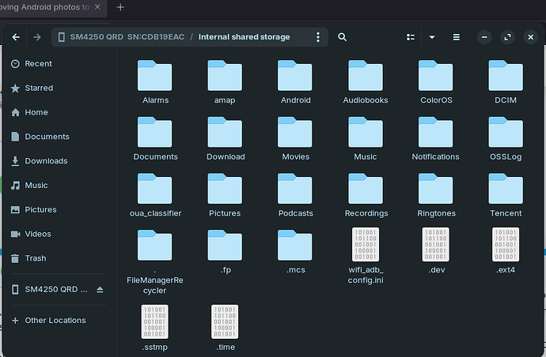Select the ColorOS folder
Image resolution: width=546 pixels, height=357 pixels.
436,82
